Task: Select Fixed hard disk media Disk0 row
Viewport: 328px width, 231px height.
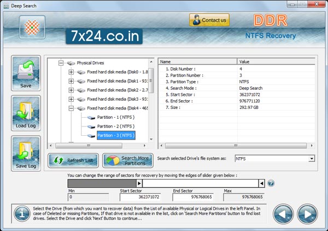Action: click(118, 72)
